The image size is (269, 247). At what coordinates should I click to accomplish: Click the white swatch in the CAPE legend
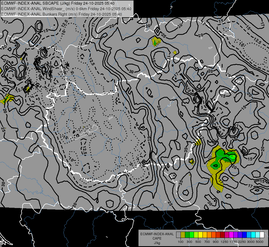(262, 235)
